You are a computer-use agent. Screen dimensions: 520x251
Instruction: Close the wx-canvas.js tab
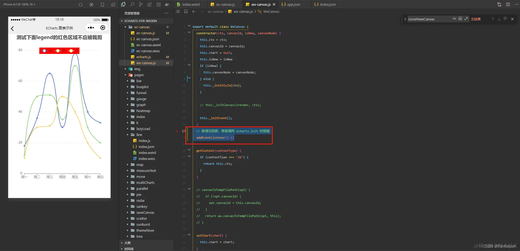[274, 4]
